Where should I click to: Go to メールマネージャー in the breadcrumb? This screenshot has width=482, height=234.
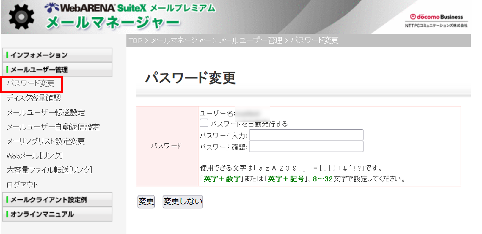click(x=181, y=41)
